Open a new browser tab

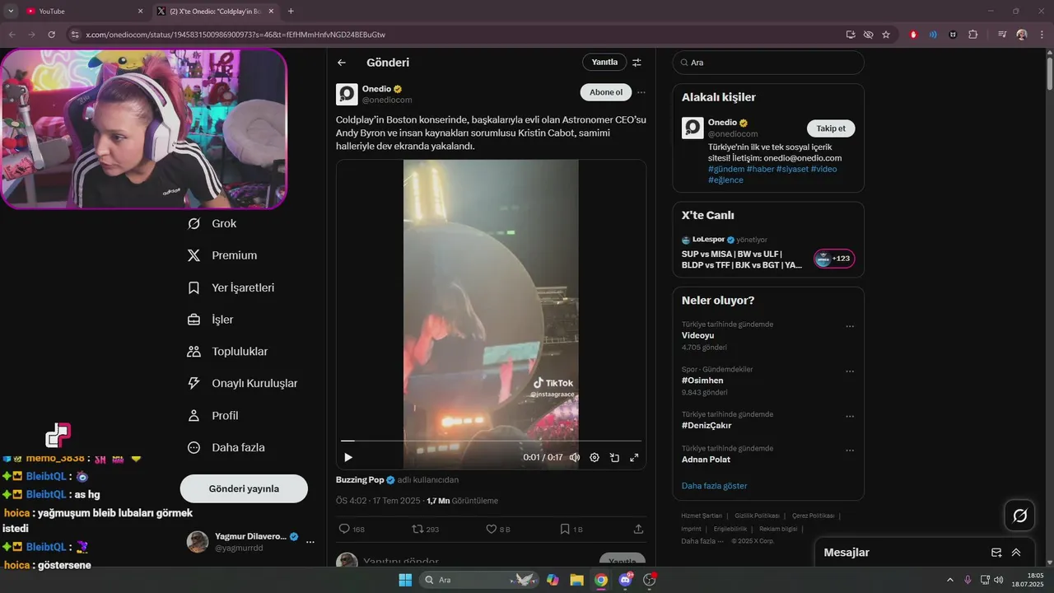(x=291, y=12)
